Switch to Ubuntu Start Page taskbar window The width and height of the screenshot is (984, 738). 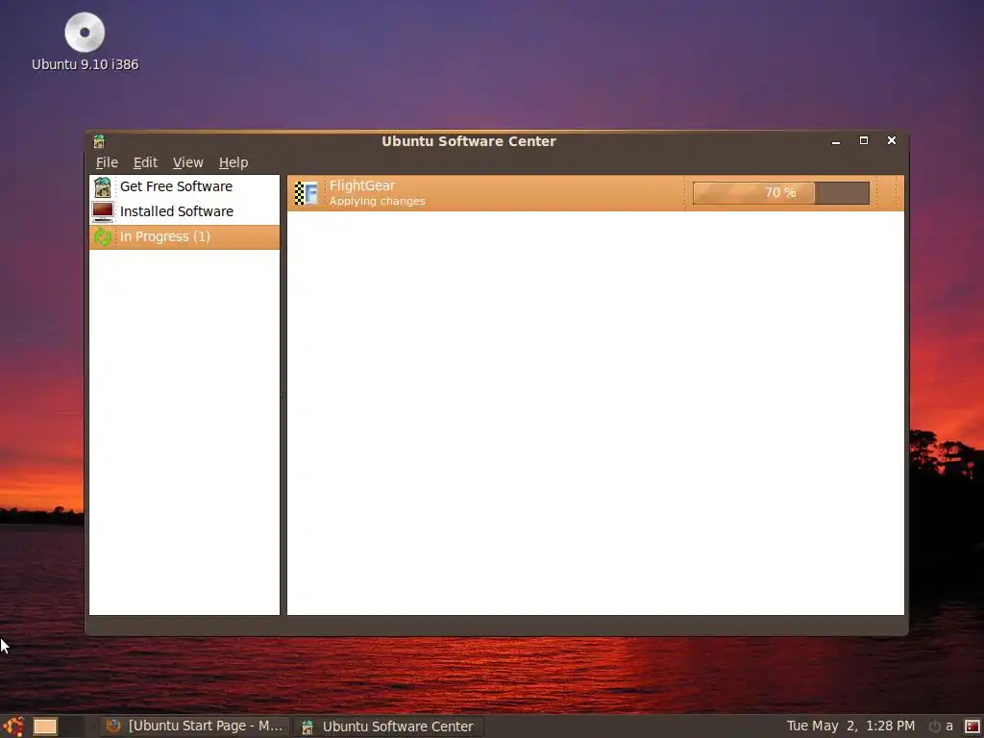(194, 726)
